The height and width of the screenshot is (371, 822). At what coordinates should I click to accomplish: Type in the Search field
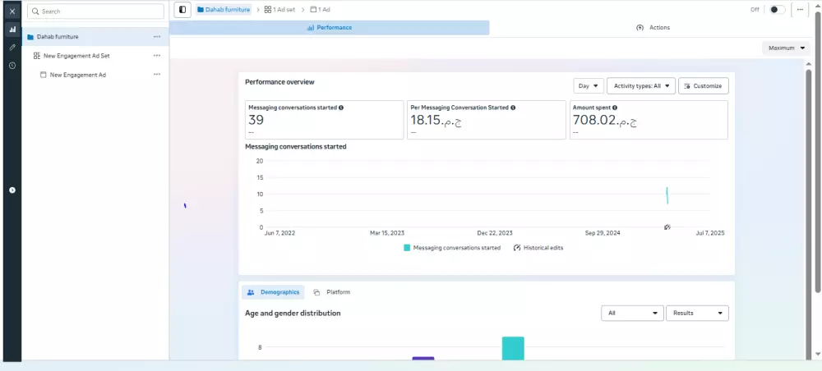click(95, 11)
